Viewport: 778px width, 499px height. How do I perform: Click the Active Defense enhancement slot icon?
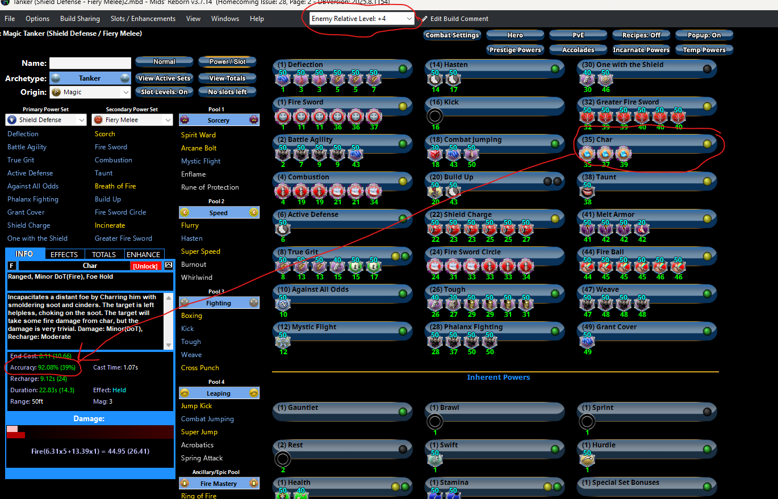pos(282,229)
